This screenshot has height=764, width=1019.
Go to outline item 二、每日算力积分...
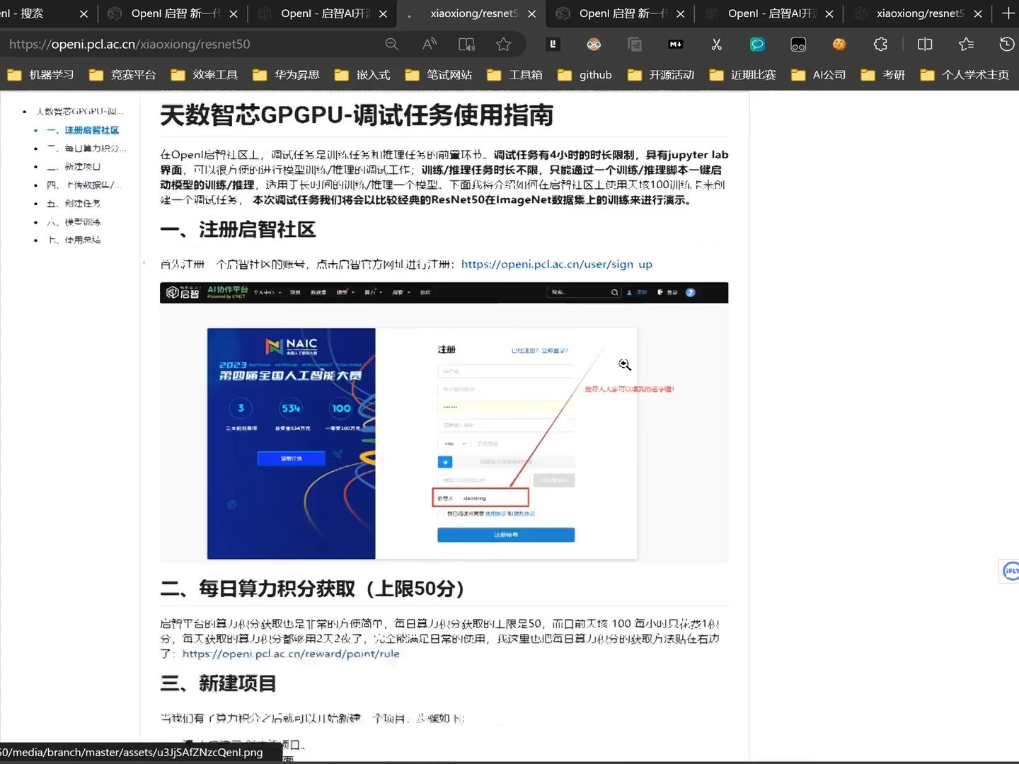coord(86,149)
